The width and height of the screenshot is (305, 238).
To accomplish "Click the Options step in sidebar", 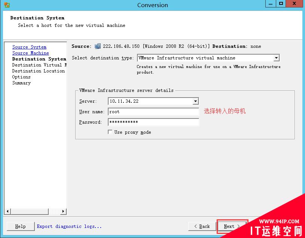I will (21, 77).
